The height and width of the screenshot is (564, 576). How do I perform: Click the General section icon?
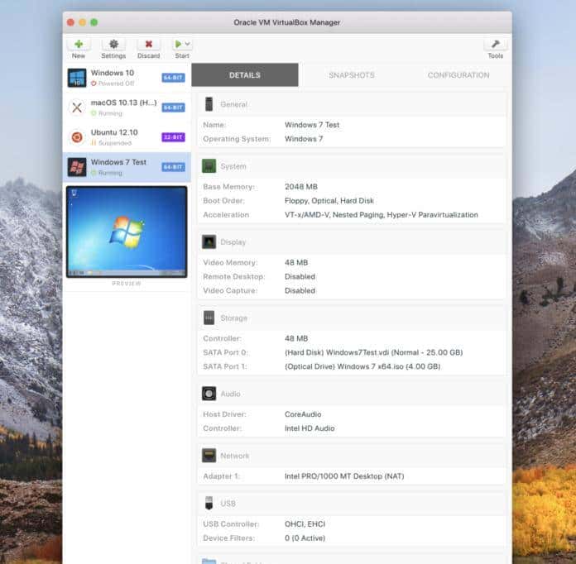point(209,104)
